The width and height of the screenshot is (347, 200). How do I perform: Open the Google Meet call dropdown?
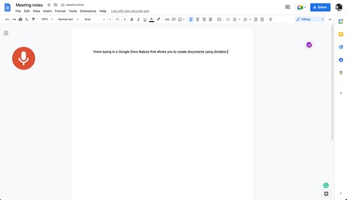click(301, 7)
